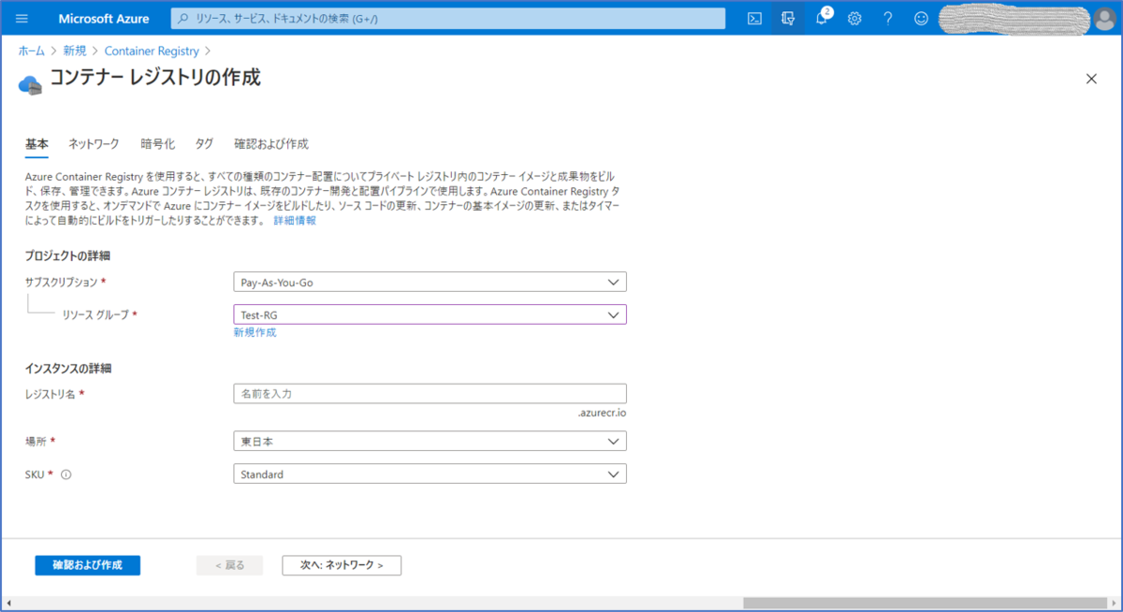
Task: Open the 場所 dropdown 東日本
Action: pos(430,441)
